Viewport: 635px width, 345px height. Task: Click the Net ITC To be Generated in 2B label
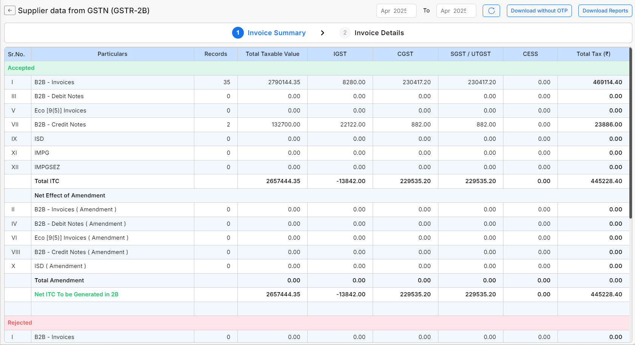tap(76, 294)
